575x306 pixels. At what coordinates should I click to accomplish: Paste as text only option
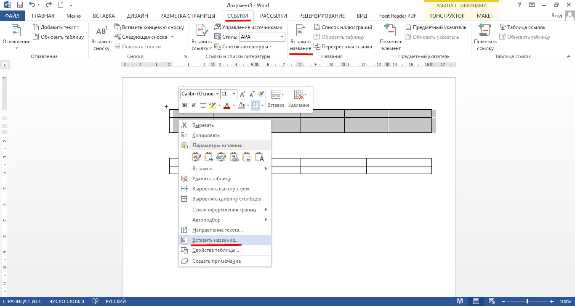260,157
